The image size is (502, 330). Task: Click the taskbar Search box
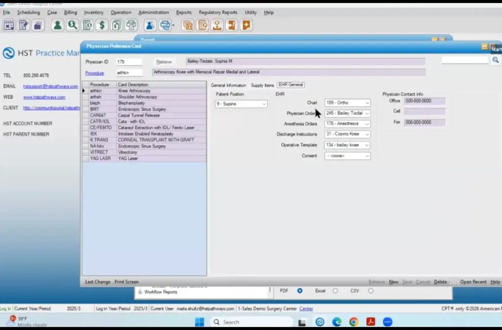click(x=251, y=322)
